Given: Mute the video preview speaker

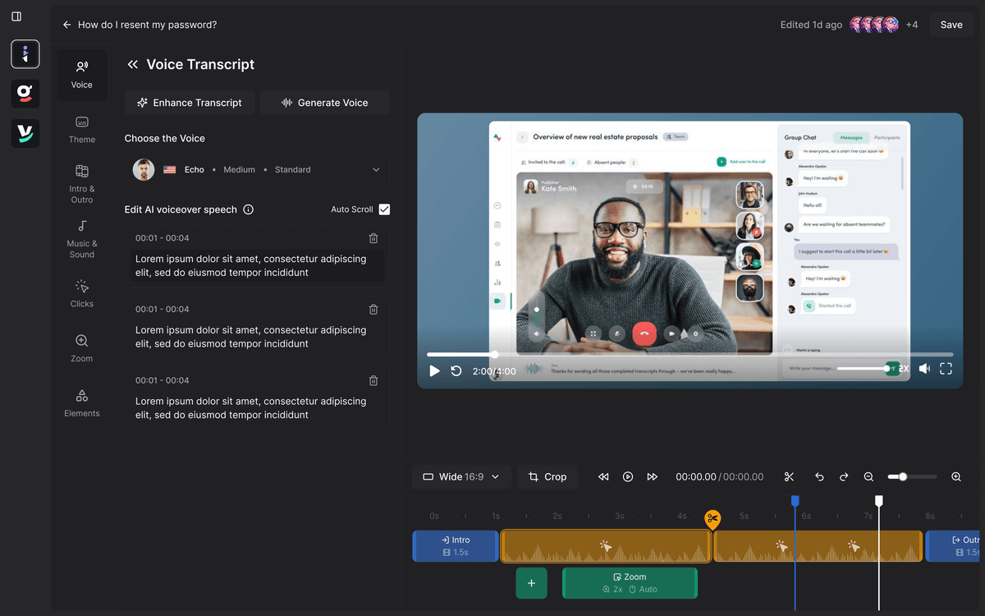Looking at the screenshot, I should [x=924, y=370].
